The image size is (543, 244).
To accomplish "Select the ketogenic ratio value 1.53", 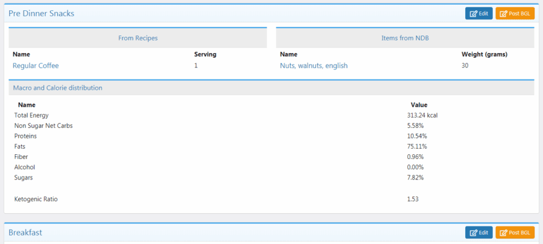I will tap(413, 199).
